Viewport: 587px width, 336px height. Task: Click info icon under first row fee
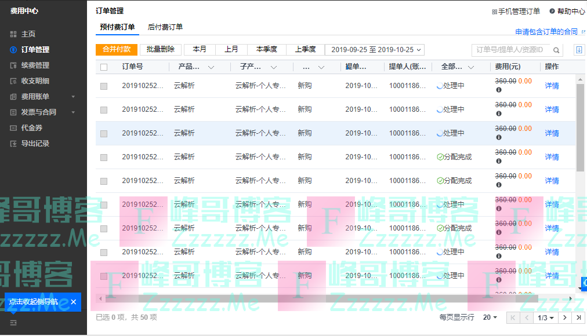pyautogui.click(x=499, y=90)
